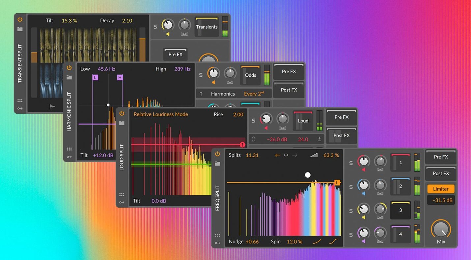The image size is (471, 260).
Task: Click the up arrow beside the Harmonics label
Action: 201,94
